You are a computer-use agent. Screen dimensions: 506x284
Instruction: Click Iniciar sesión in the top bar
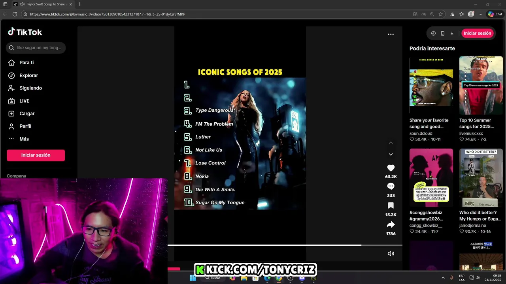tap(477, 33)
